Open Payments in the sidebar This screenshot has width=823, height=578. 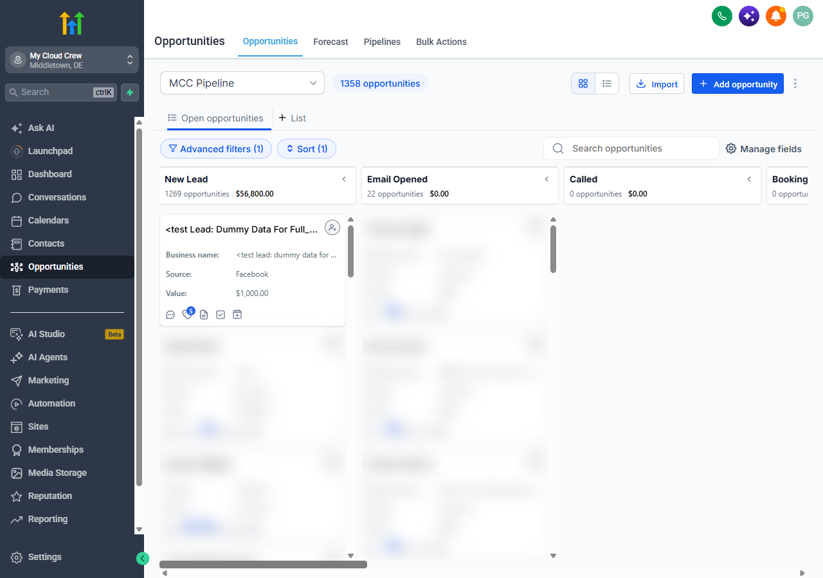point(67,290)
